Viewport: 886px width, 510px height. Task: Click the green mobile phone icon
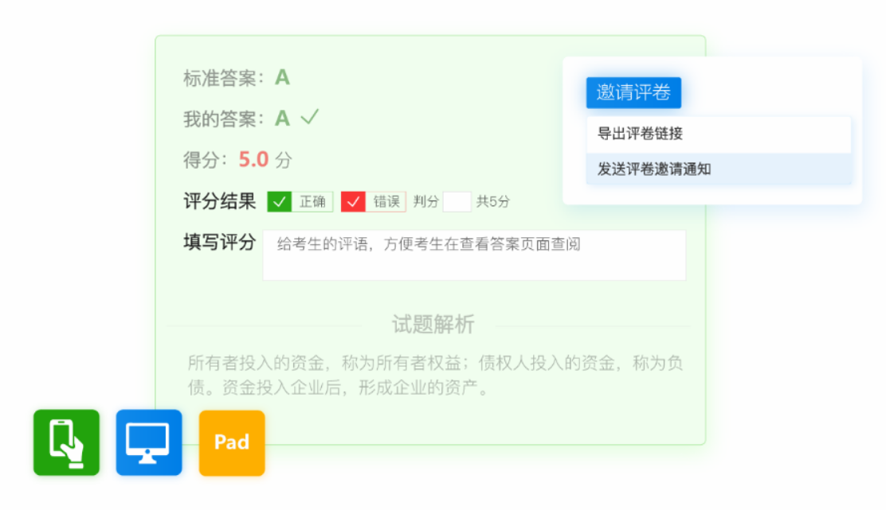(66, 442)
